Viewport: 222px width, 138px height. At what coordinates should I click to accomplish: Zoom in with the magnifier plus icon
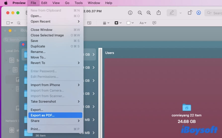click(149, 13)
